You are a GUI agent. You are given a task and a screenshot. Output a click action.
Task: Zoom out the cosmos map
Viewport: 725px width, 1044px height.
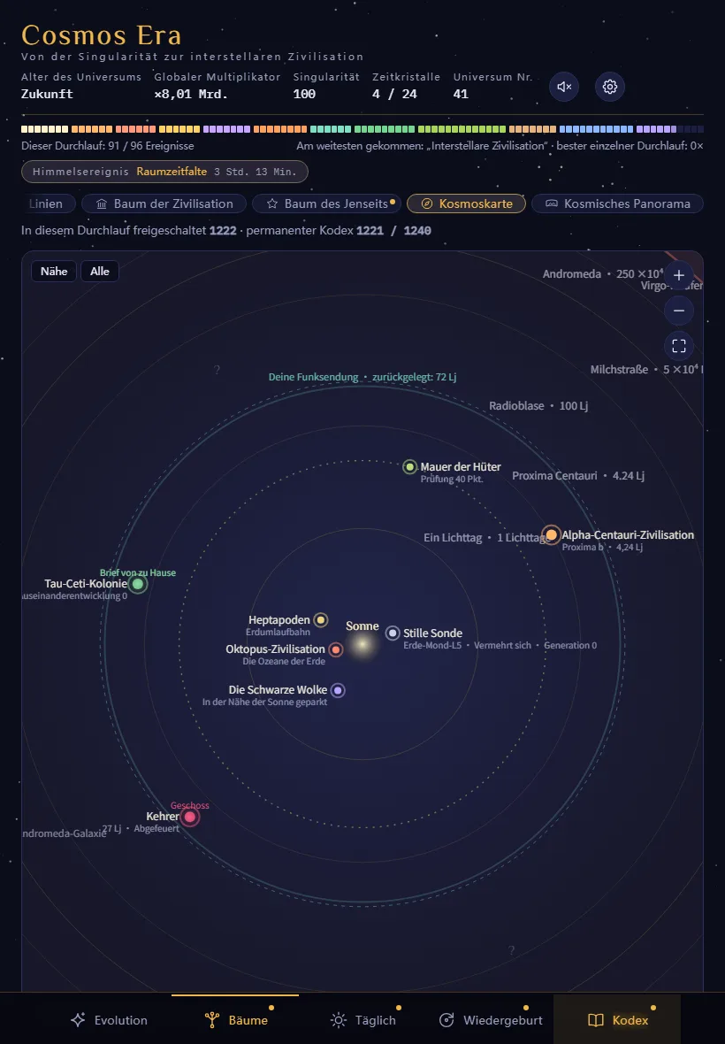click(679, 311)
